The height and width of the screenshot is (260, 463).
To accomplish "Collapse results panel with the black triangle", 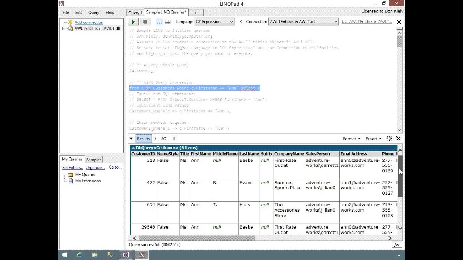I will pyautogui.click(x=131, y=139).
